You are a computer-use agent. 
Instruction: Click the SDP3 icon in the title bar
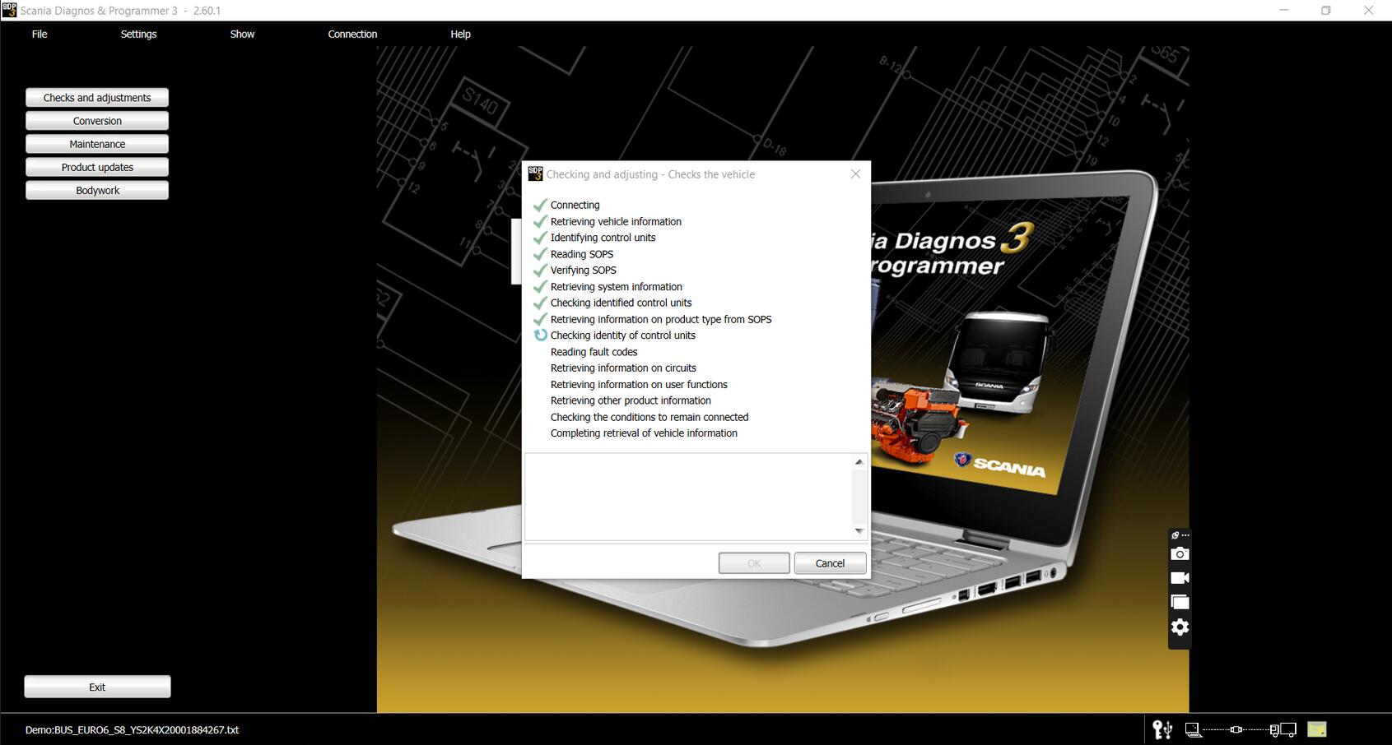(10, 11)
